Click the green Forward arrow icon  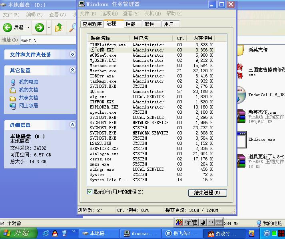coord(40,27)
